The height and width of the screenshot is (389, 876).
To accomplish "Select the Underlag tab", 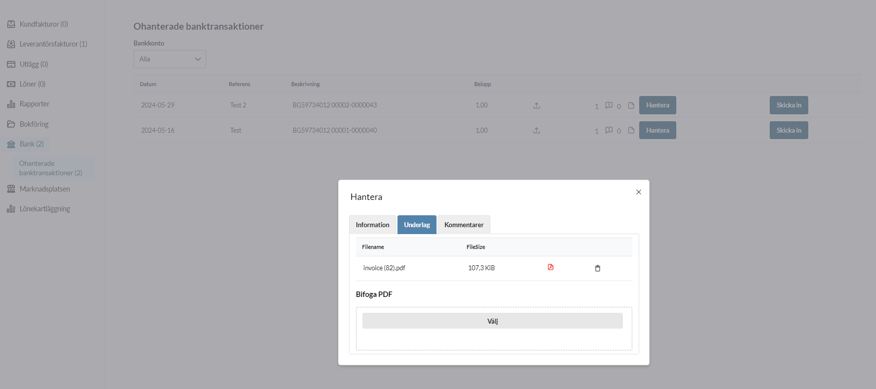I will tap(417, 225).
